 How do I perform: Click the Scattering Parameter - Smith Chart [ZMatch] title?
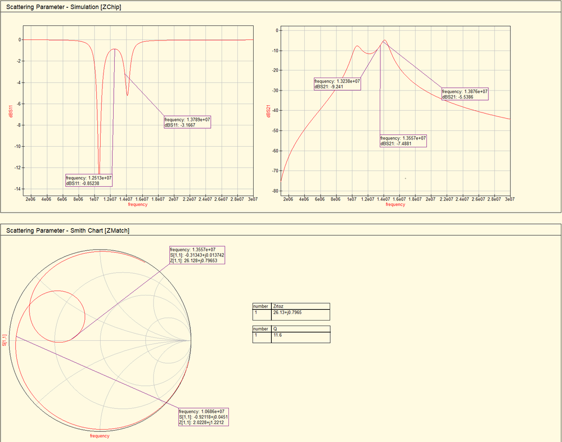pos(68,231)
